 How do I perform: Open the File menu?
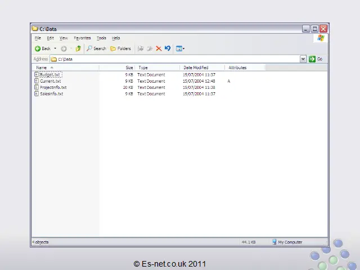pos(38,38)
